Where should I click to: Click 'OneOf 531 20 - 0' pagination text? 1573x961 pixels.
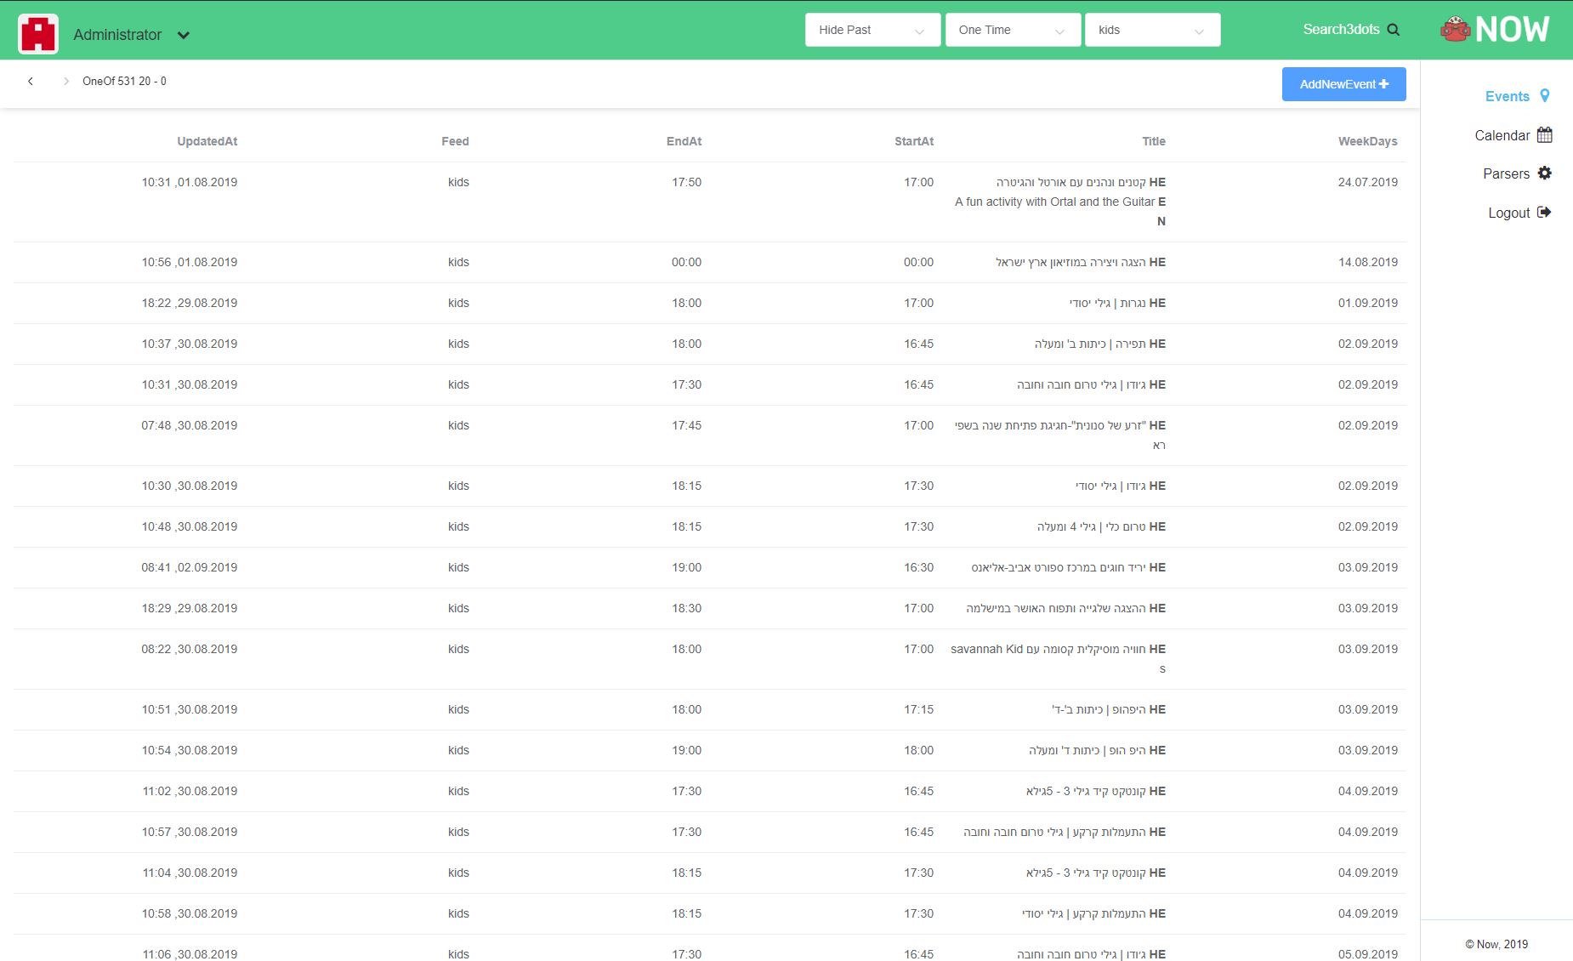(x=124, y=81)
